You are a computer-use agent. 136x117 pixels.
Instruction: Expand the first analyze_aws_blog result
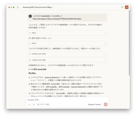(67, 54)
